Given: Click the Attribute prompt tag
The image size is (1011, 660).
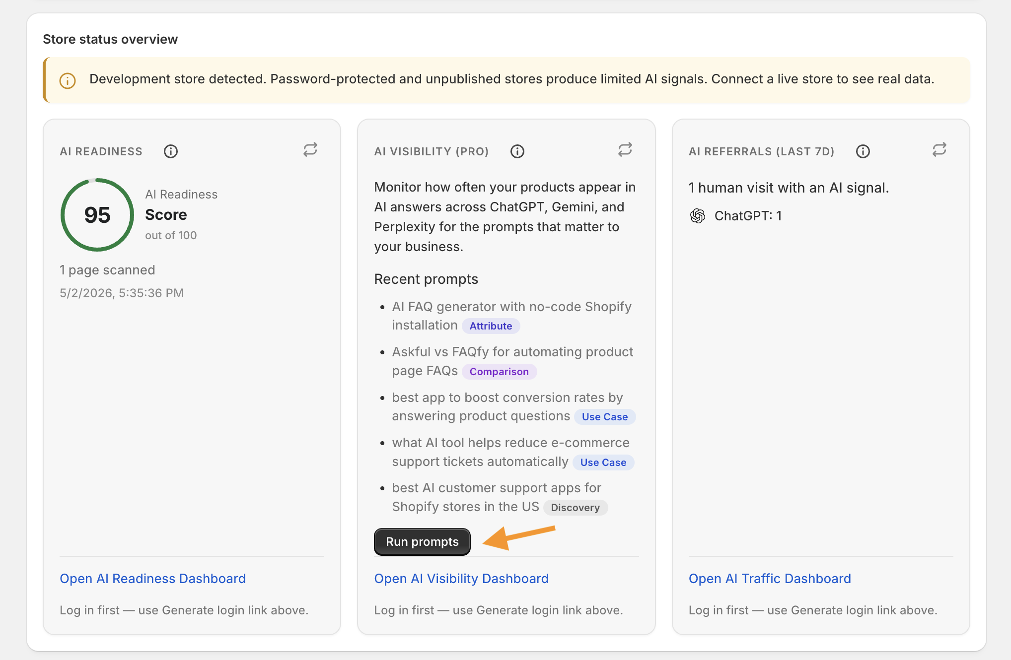Looking at the screenshot, I should pos(491,326).
